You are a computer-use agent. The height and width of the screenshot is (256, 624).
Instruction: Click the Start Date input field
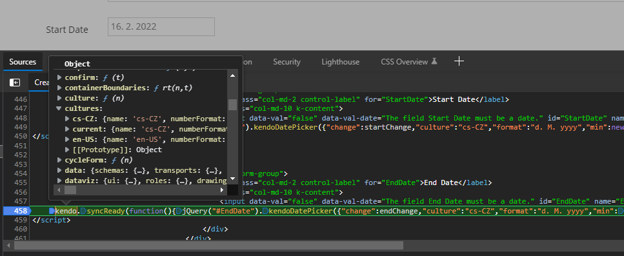(161, 26)
